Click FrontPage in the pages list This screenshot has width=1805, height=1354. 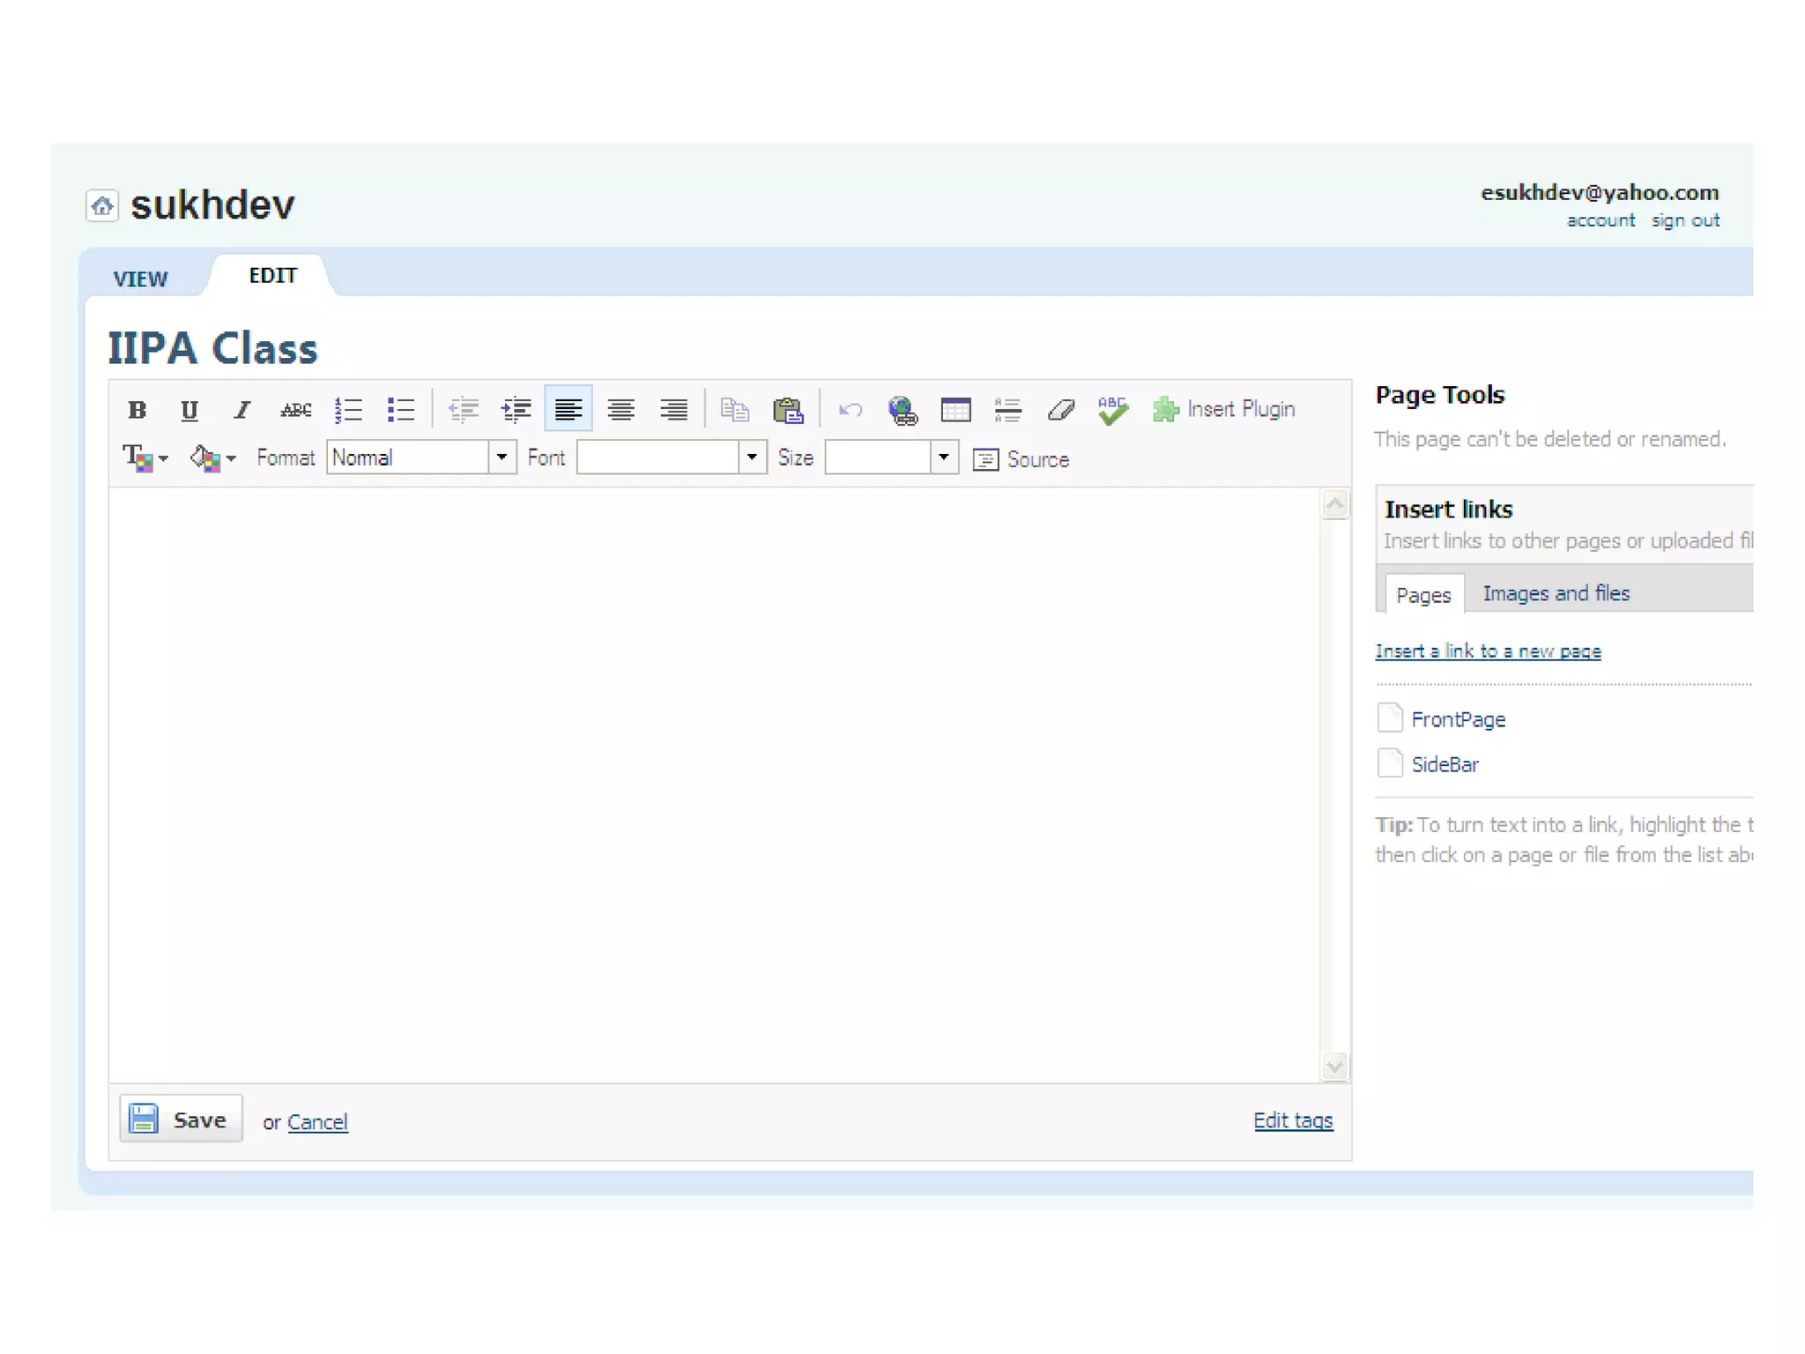(x=1458, y=719)
